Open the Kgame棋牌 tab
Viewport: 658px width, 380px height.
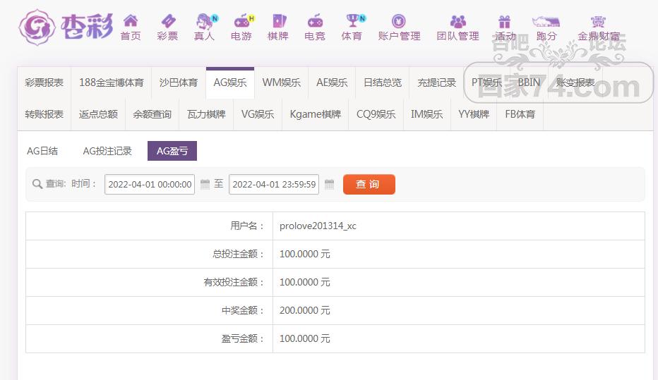point(315,114)
